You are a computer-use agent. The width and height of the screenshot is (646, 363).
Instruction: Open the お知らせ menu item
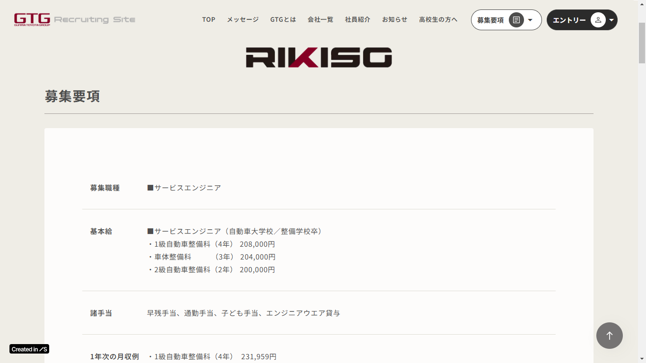395,19
